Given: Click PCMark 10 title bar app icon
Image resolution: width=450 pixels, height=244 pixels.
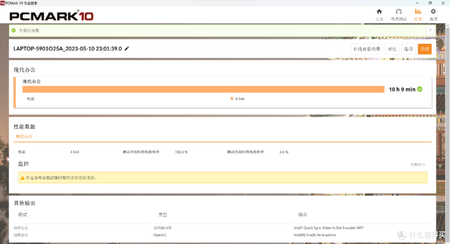Looking at the screenshot, I should pos(2,3).
